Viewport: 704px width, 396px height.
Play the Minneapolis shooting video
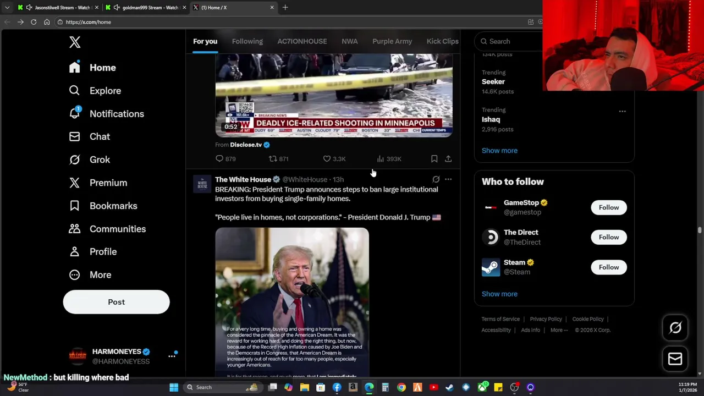[334, 95]
